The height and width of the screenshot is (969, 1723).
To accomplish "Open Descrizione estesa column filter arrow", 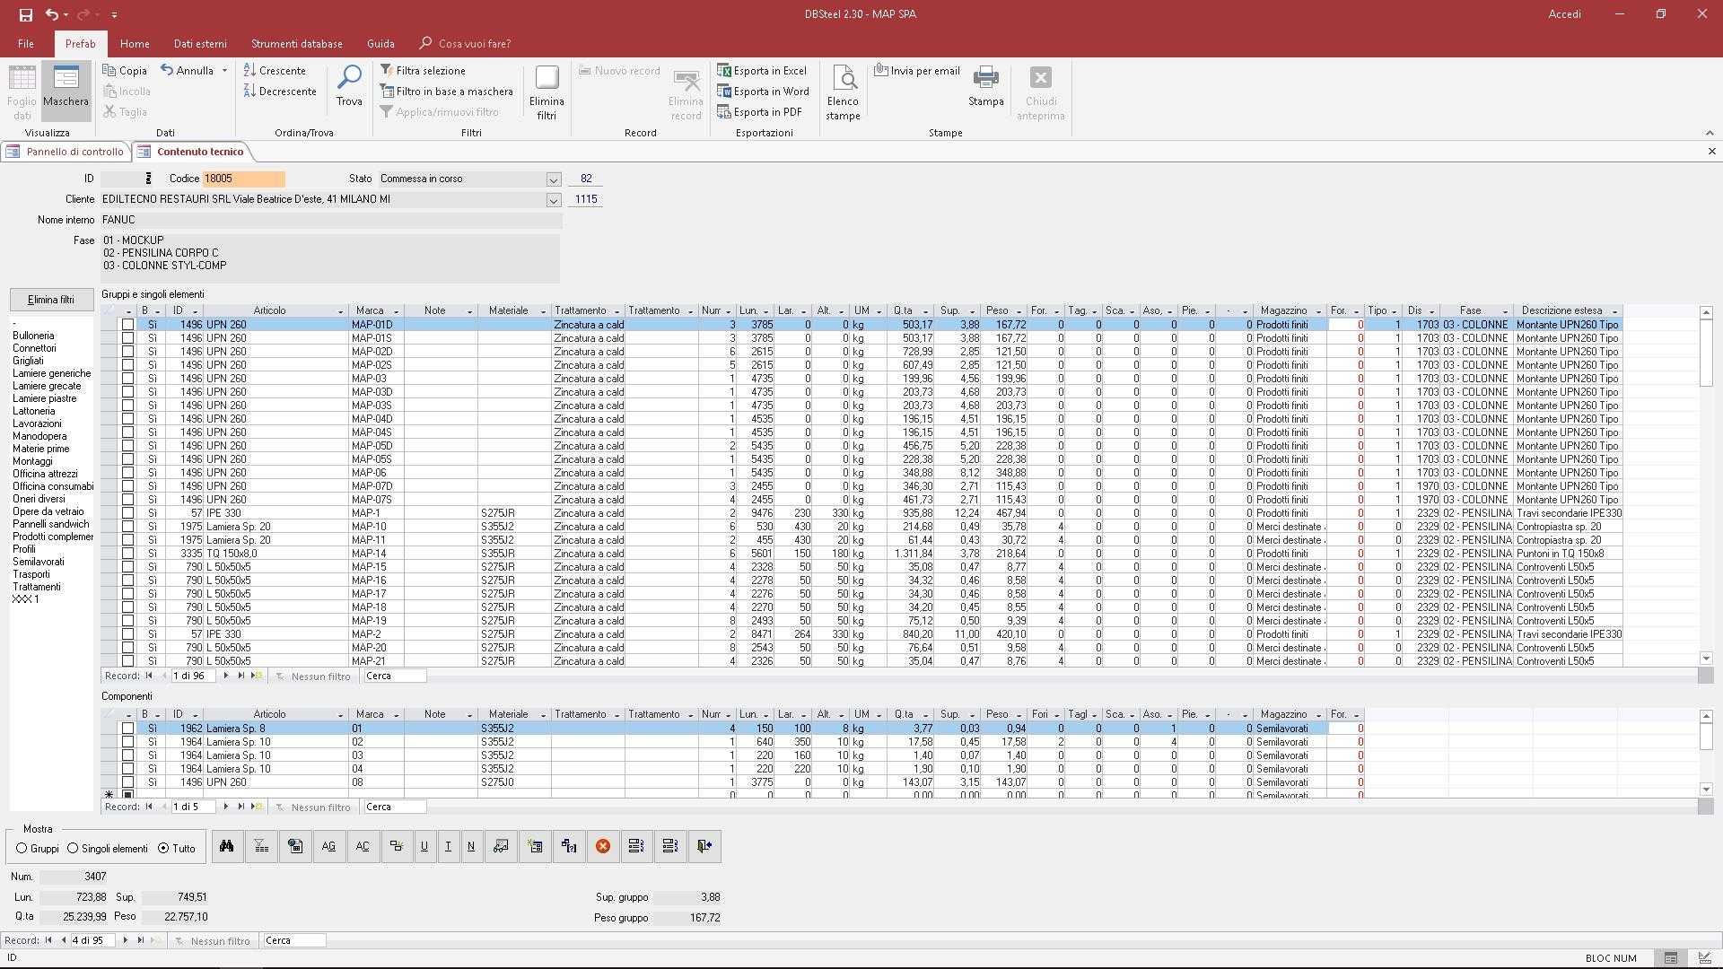I will tap(1614, 311).
